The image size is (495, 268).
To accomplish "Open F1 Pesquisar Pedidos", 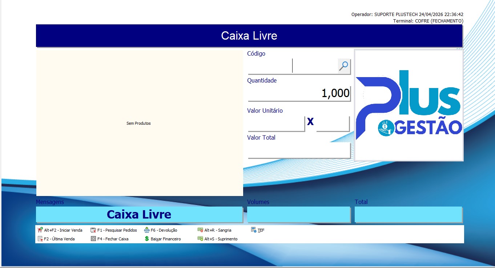I will (114, 230).
